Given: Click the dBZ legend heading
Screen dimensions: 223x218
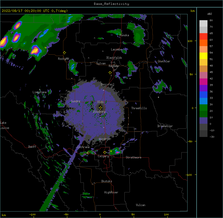Looking at the screenshot, I should pyautogui.click(x=210, y=14).
